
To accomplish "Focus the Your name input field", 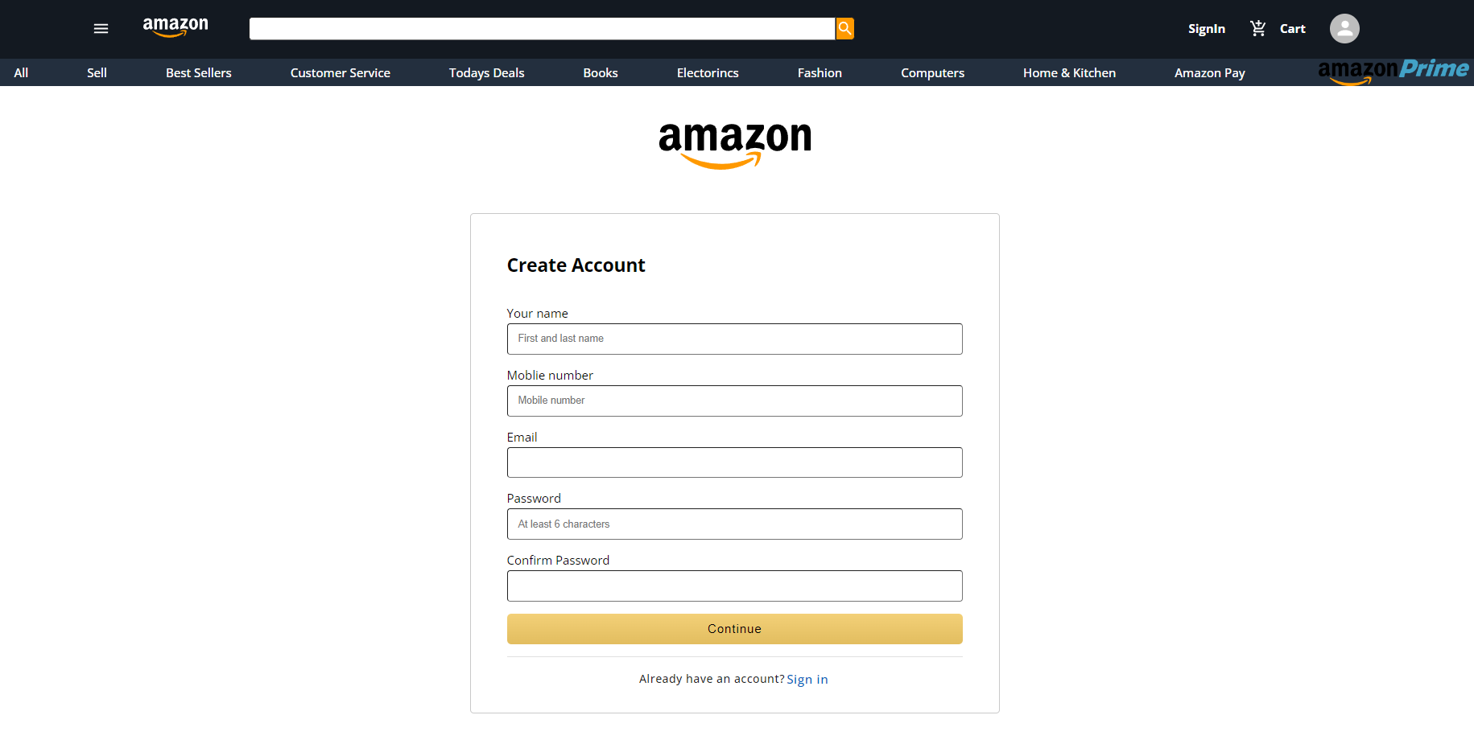I will pos(735,339).
